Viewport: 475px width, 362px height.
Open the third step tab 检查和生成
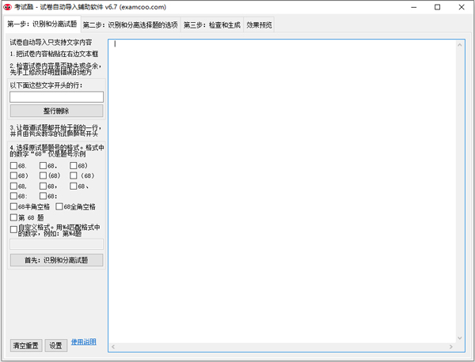point(211,25)
